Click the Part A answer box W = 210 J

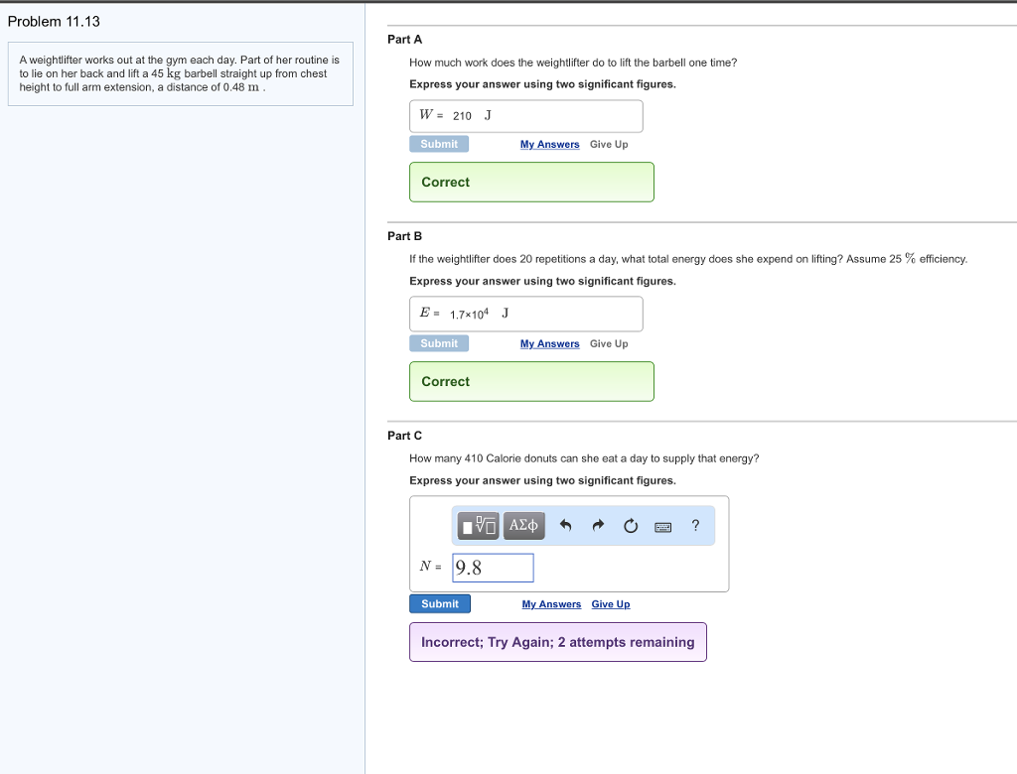[x=526, y=116]
